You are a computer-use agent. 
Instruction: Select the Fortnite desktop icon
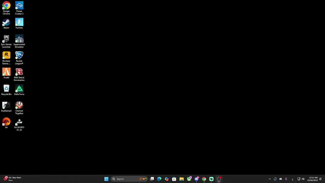19,24
